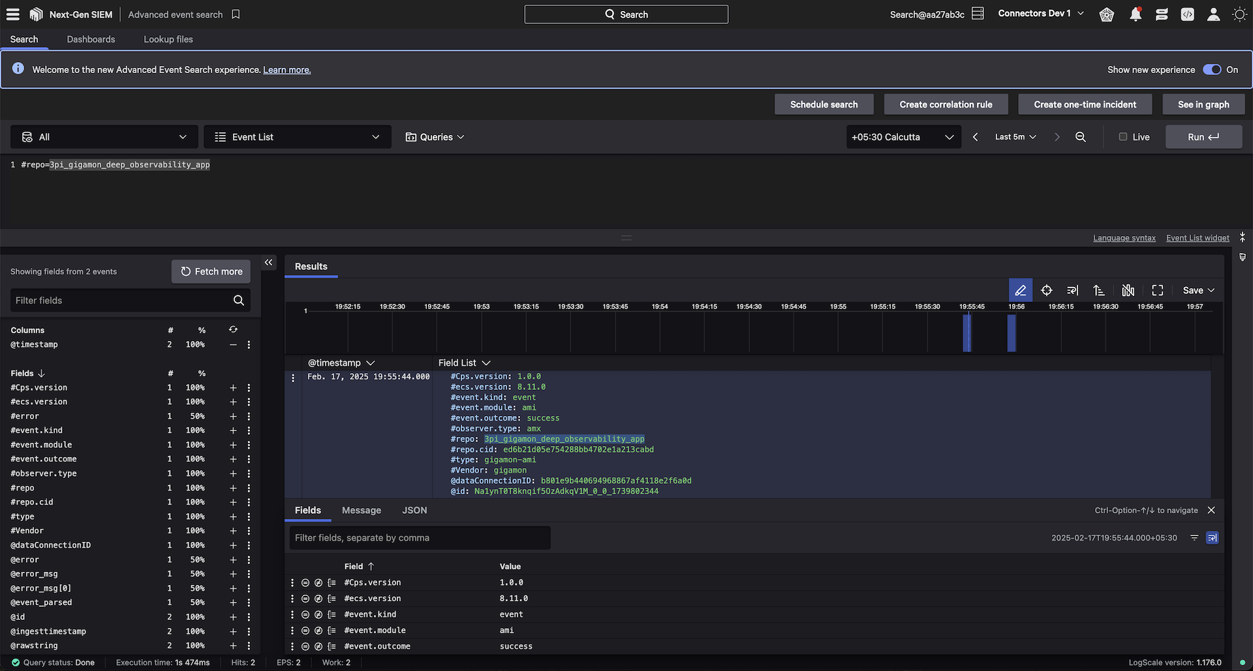Click the notifications bell icon
Image resolution: width=1253 pixels, height=671 pixels.
[1136, 14]
